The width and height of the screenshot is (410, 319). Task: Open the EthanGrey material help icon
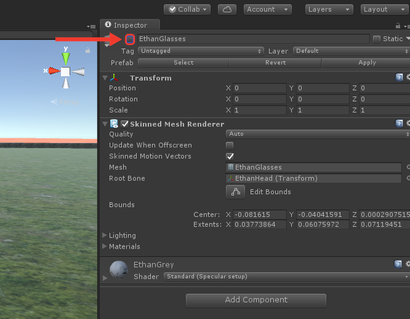pos(398,264)
